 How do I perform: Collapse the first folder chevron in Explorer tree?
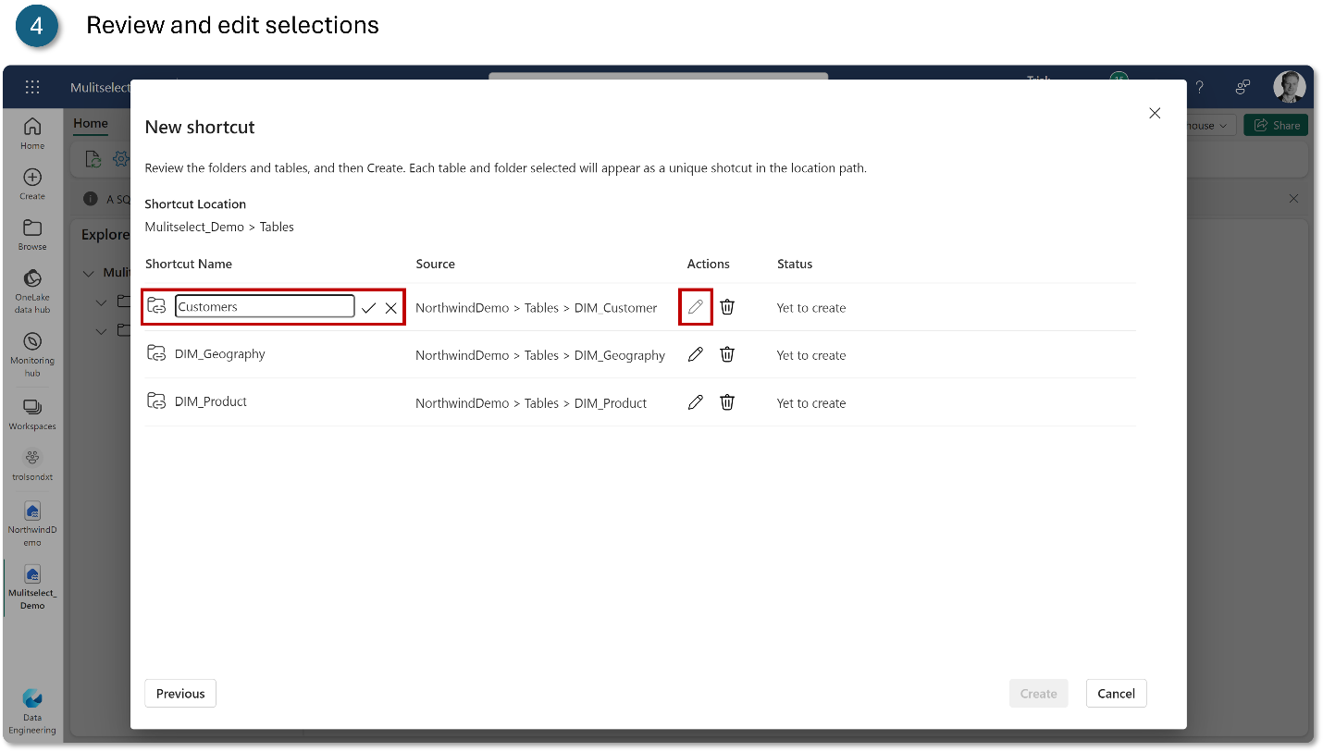point(102,303)
